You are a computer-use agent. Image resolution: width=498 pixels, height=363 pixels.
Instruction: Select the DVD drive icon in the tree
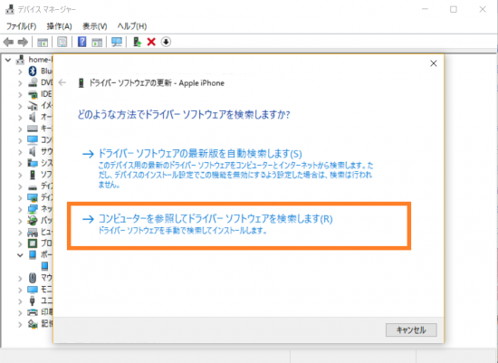click(33, 82)
